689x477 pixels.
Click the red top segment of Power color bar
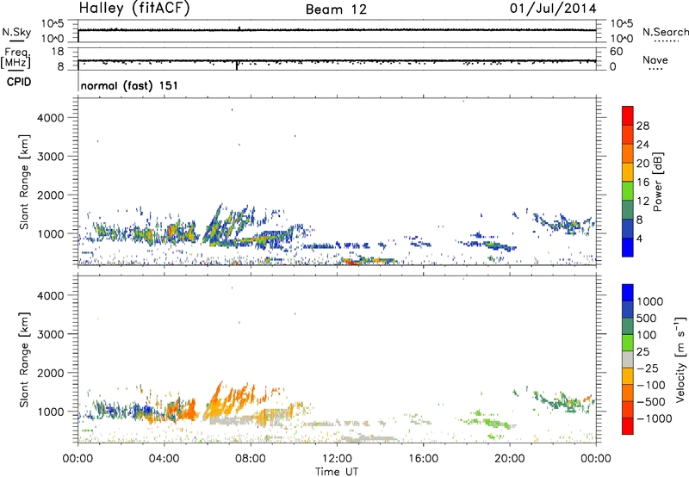point(628,115)
